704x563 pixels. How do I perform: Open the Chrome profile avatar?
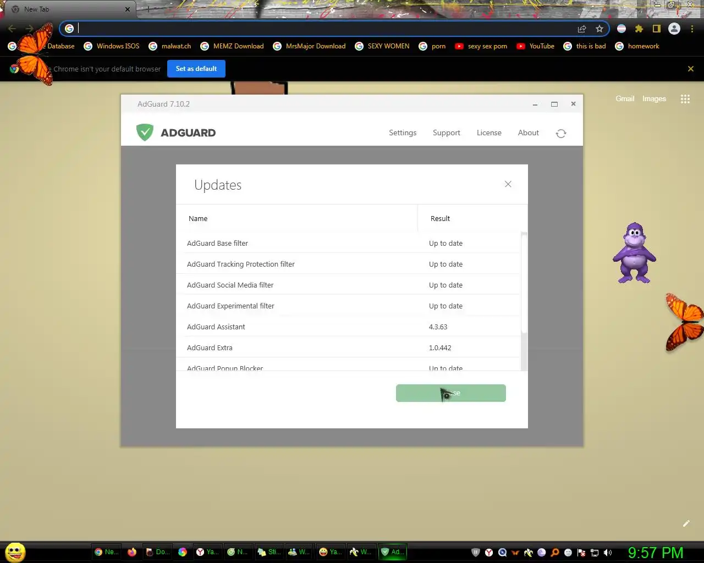coord(674,29)
